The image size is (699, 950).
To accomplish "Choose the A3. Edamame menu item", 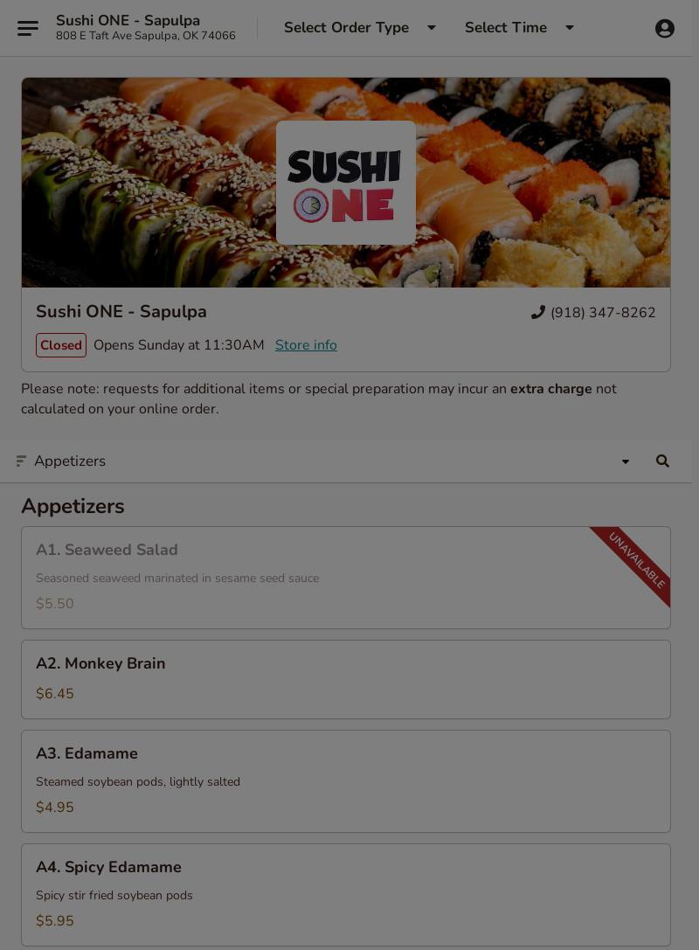I will click(346, 781).
